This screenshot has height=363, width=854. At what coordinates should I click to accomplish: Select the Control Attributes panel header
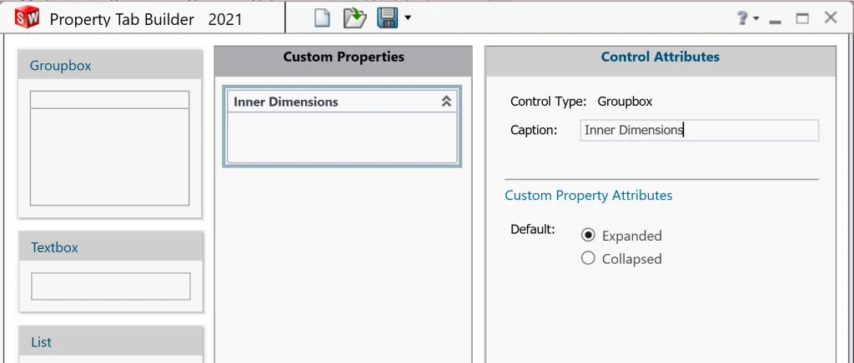click(x=660, y=57)
